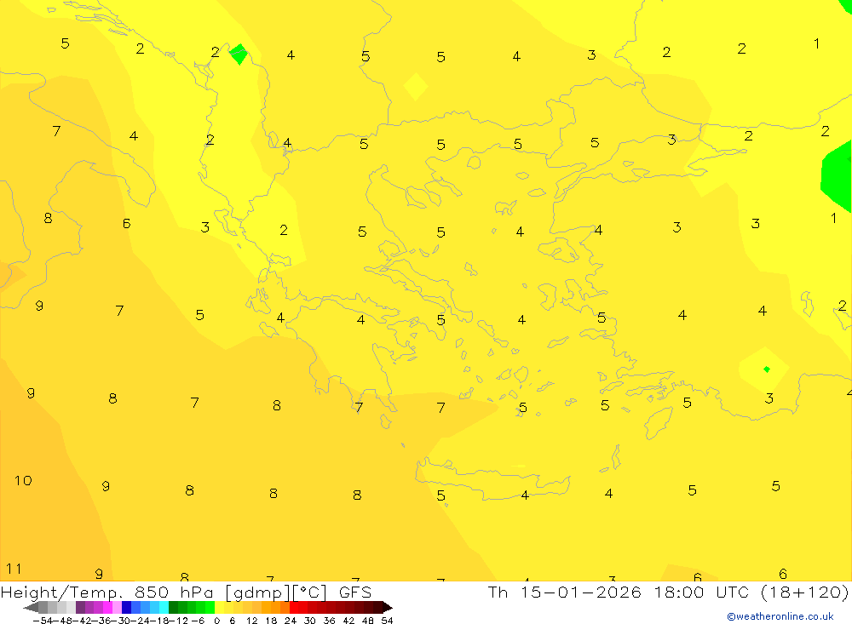The height and width of the screenshot is (624, 852).
Task: Pick the dark purple swatch in the legend
Action: click(x=80, y=608)
